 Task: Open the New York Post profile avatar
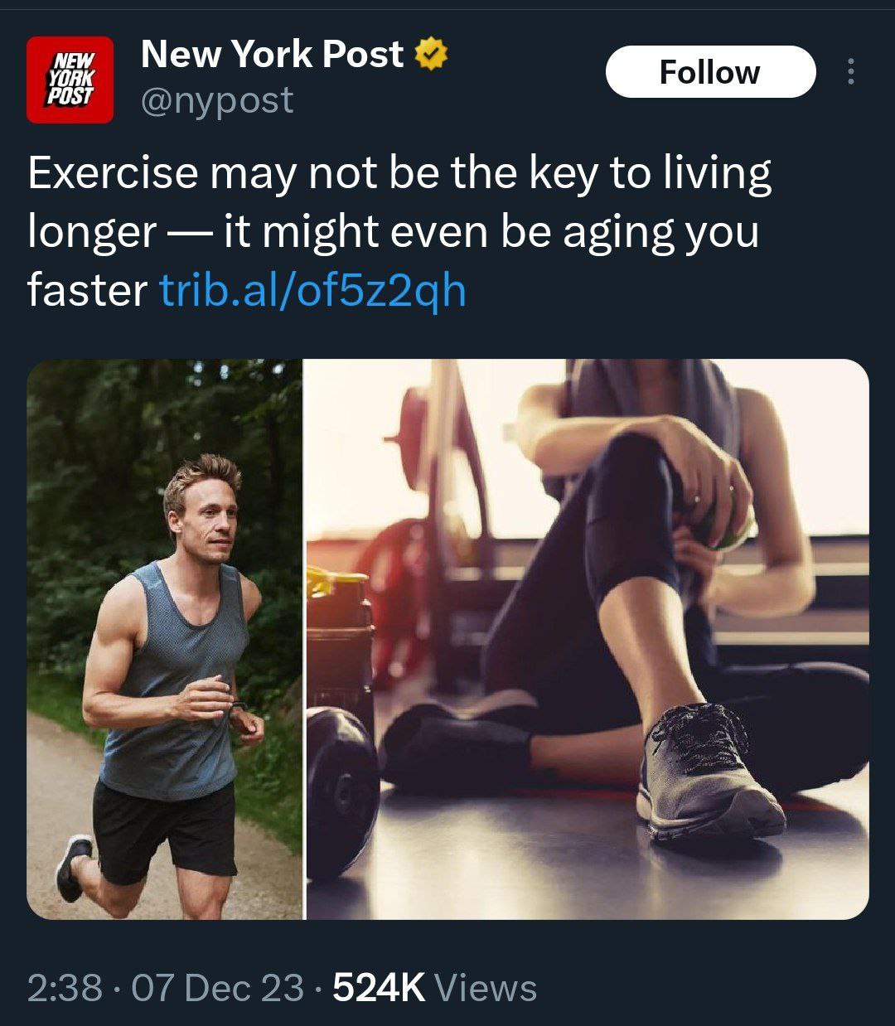tap(70, 80)
